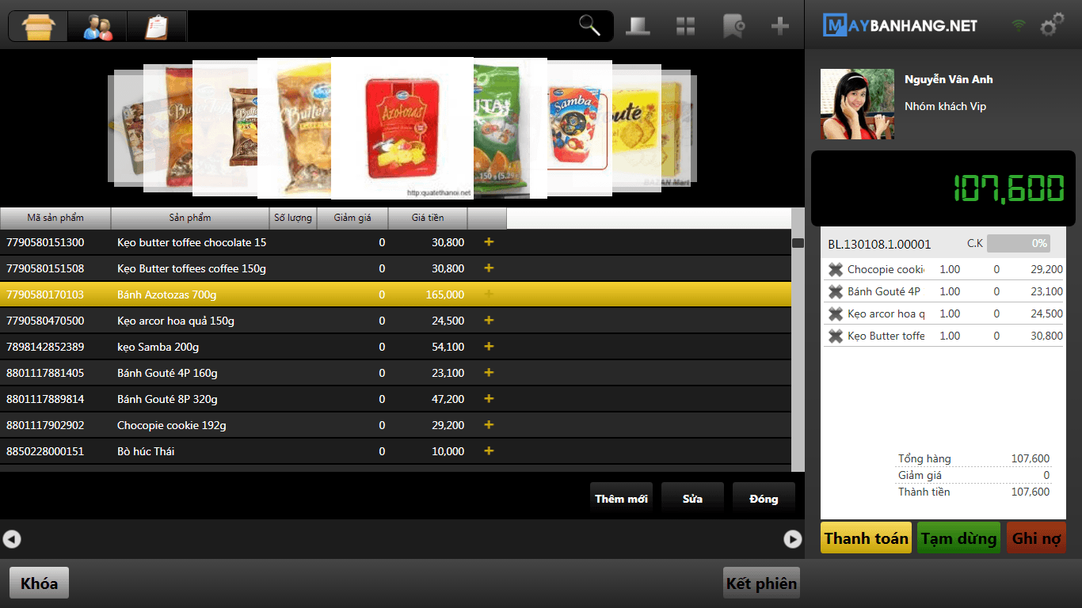Open settings gears icon
The image size is (1082, 608).
click(1052, 26)
